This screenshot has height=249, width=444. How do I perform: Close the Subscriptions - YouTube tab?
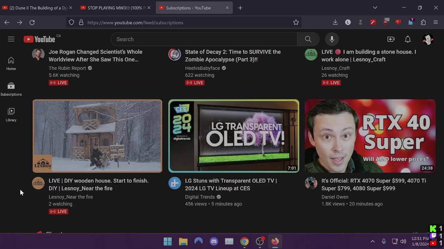227,8
